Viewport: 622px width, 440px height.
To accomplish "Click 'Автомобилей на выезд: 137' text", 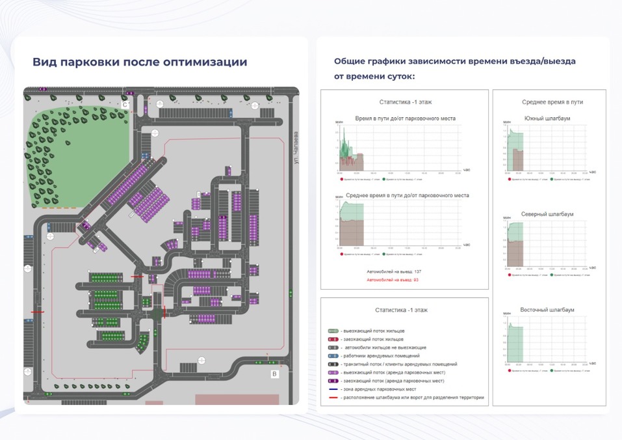I will click(x=394, y=271).
